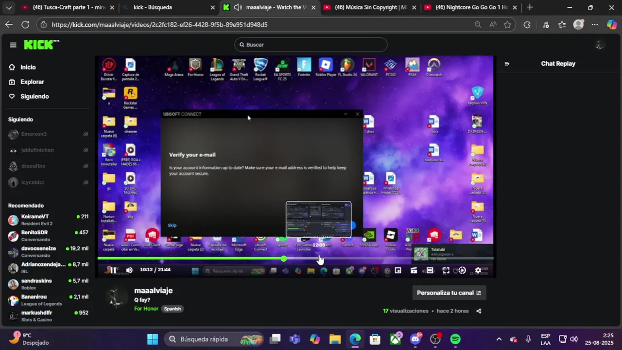Close the kick - Búsqueda tab

pos(212,7)
